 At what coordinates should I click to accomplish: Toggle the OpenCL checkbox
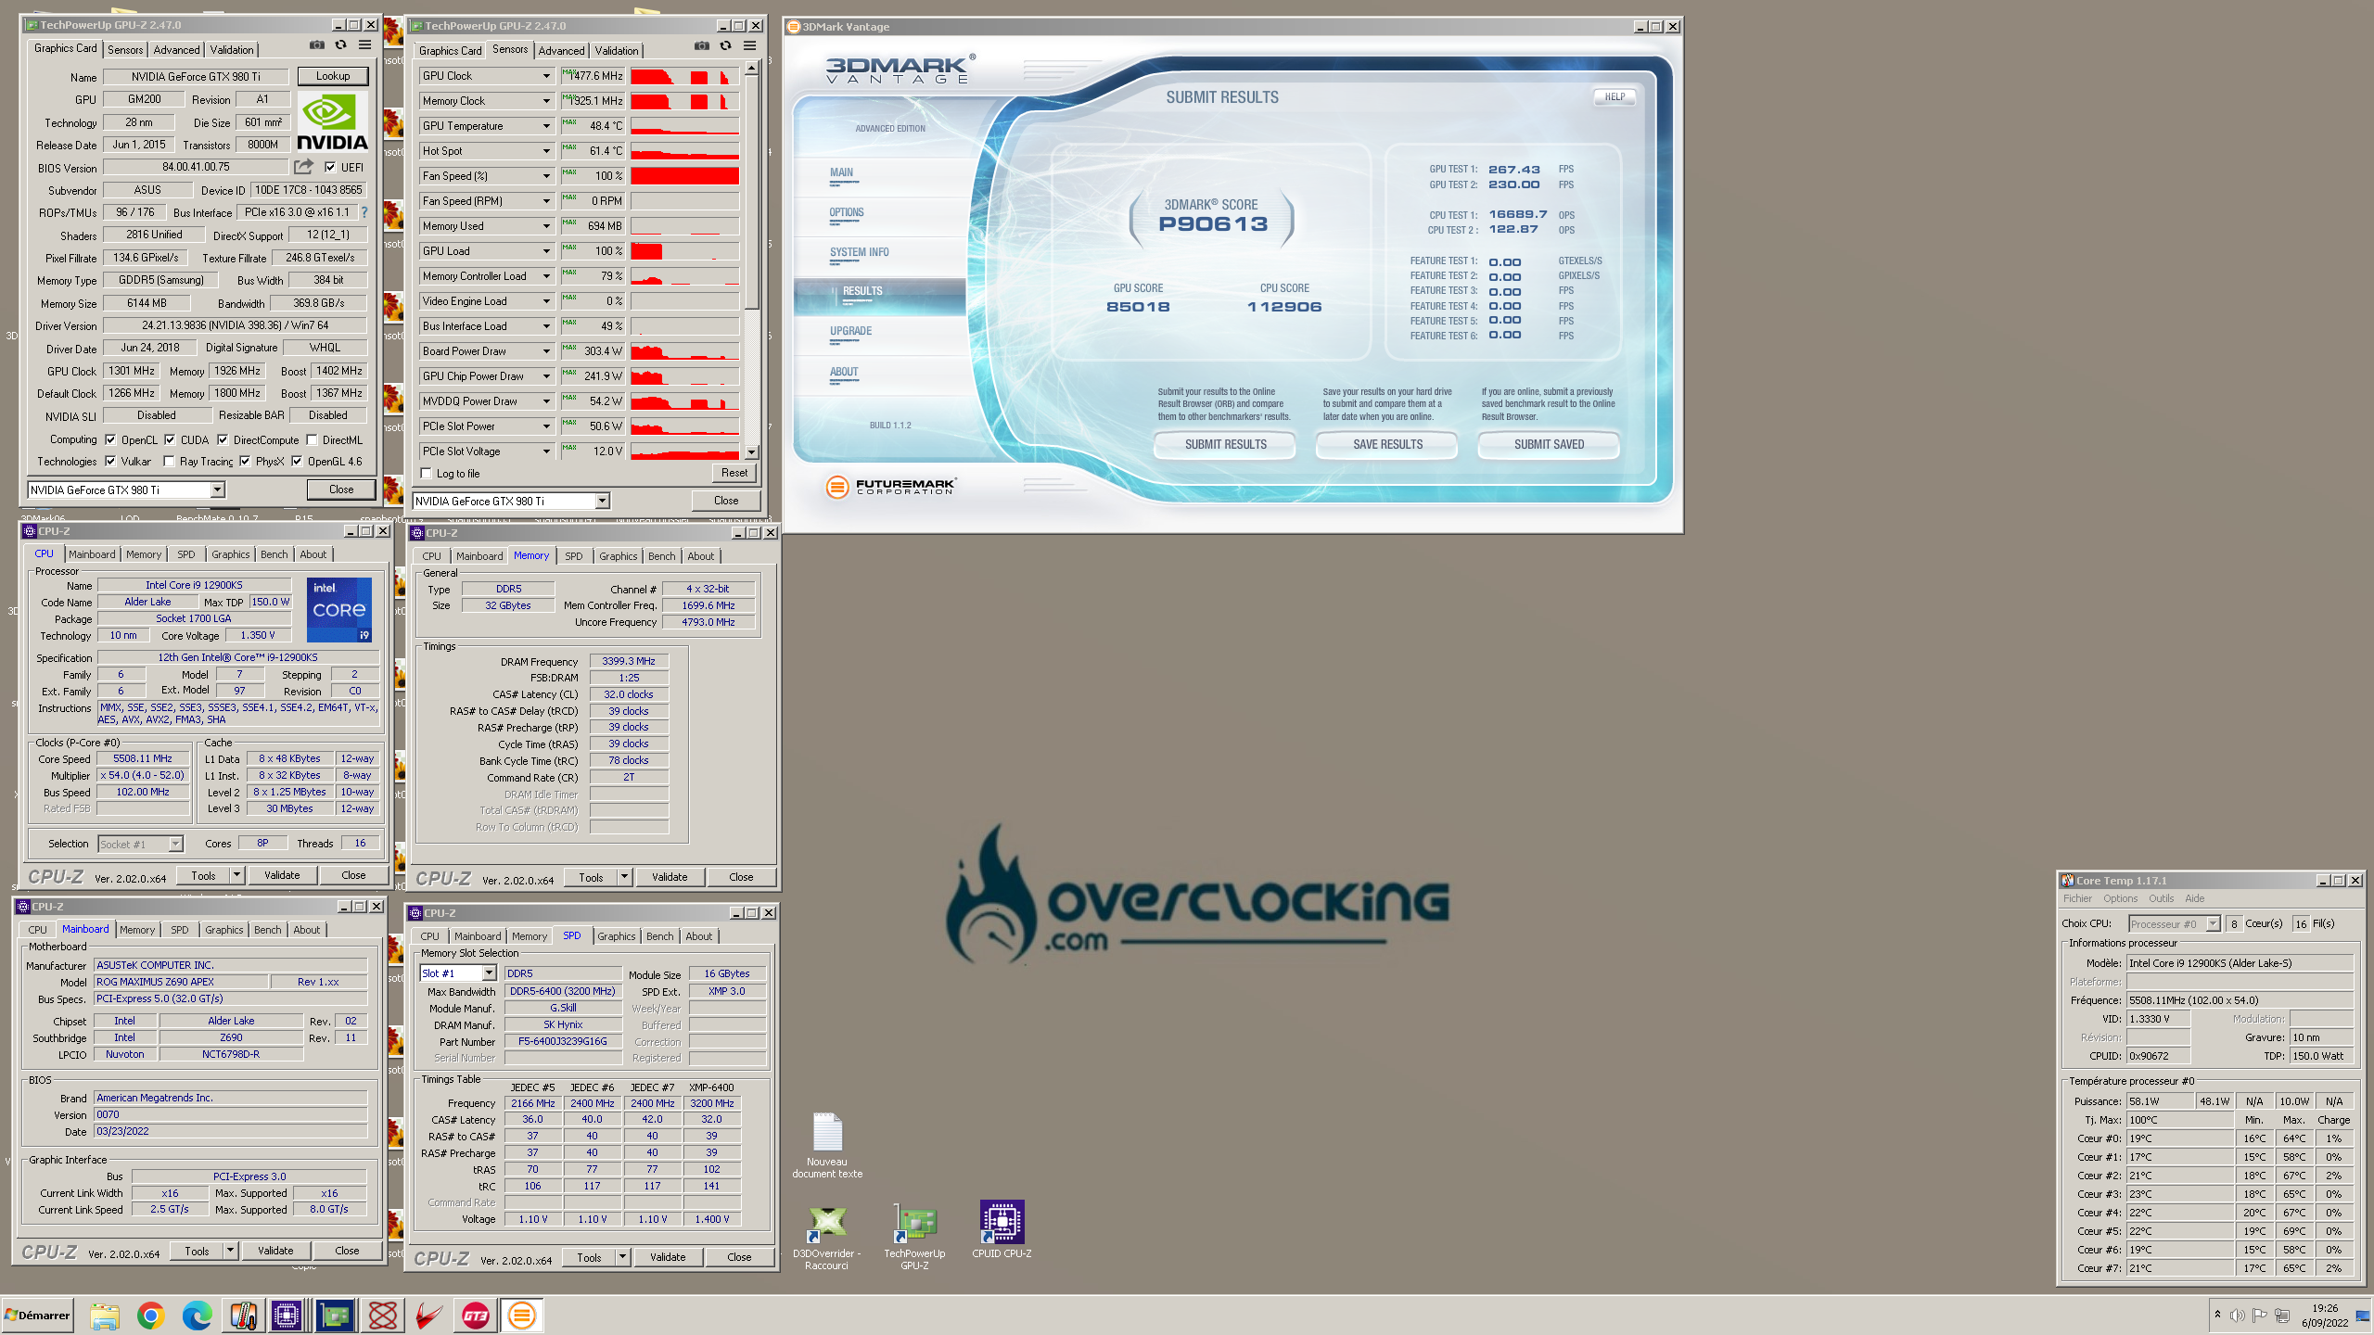click(111, 440)
